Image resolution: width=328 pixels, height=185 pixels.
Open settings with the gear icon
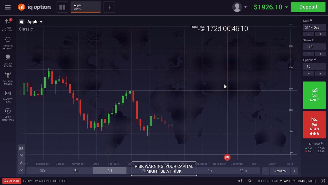[250, 181]
